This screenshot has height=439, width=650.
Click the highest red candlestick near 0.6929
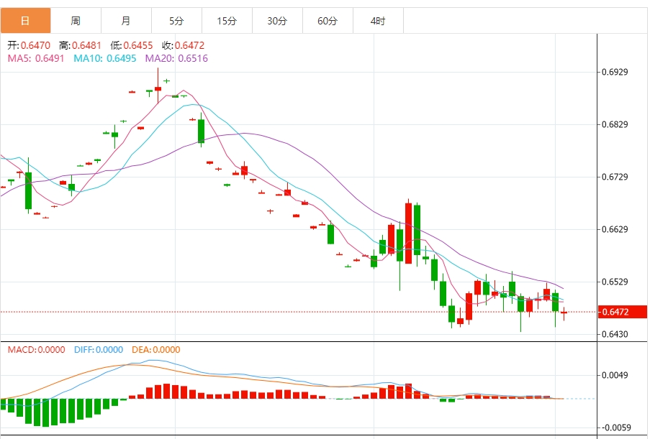click(158, 86)
